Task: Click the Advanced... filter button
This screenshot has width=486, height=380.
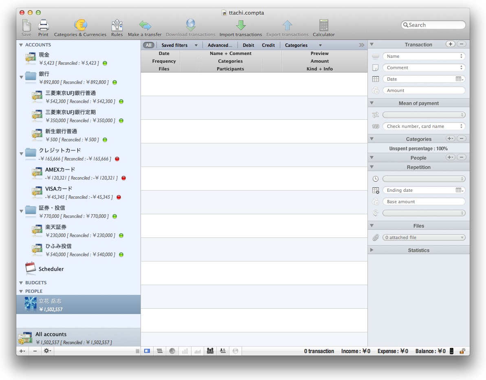Action: tap(220, 45)
